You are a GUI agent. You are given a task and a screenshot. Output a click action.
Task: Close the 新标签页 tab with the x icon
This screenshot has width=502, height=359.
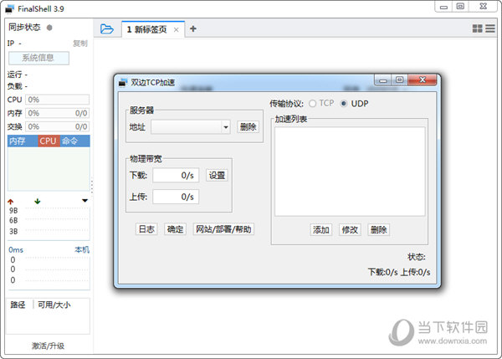pyautogui.click(x=176, y=30)
